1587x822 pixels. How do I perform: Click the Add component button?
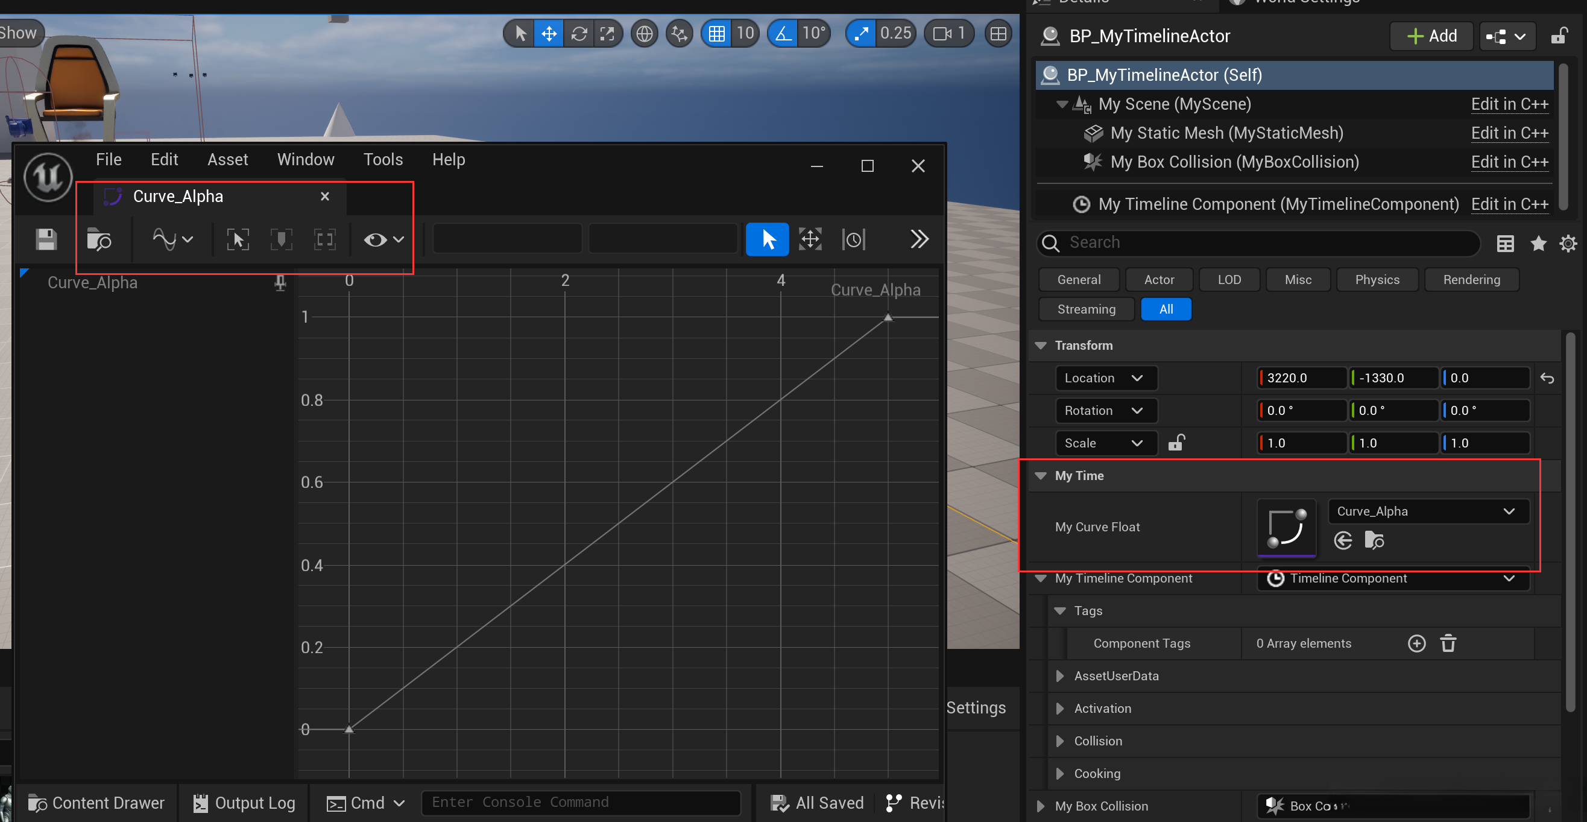[x=1431, y=36]
